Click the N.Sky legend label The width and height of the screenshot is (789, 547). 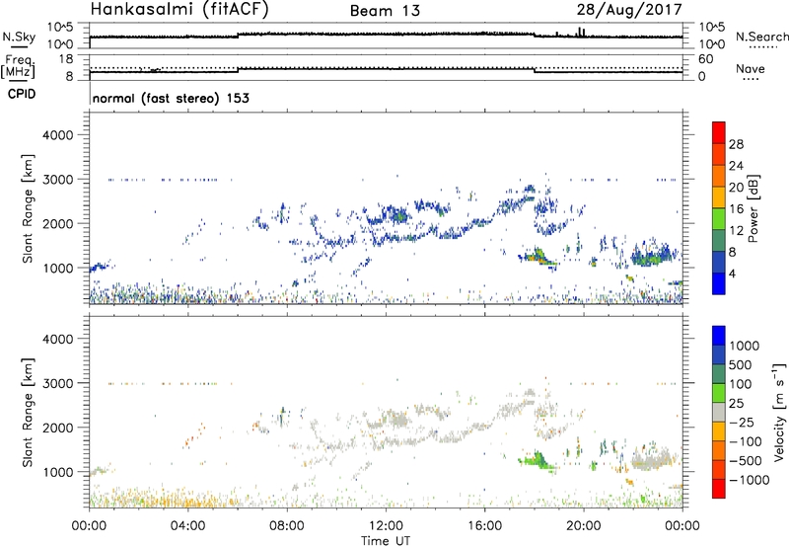[19, 37]
